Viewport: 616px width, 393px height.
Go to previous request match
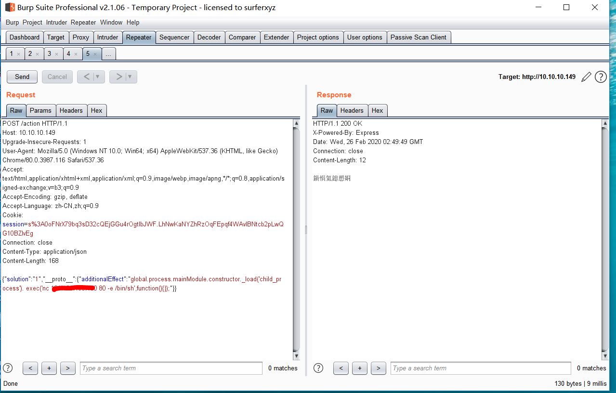[30, 368]
